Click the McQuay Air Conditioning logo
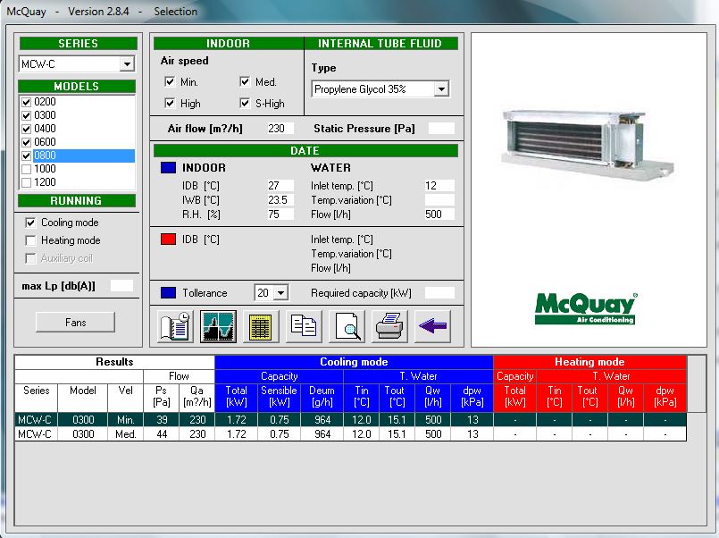719x538 pixels. 585,307
